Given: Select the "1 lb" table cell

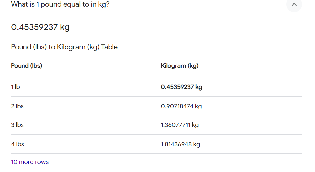Looking at the screenshot, I should tap(15, 87).
